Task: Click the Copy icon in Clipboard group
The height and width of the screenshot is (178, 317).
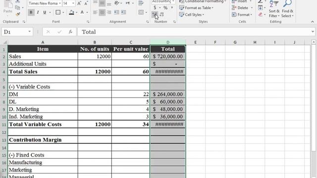Action: pos(18,8)
